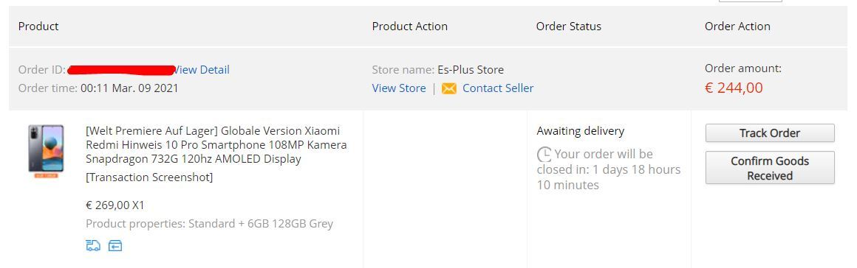Click the Product column header
This screenshot has height=268, width=857.
pos(38,27)
